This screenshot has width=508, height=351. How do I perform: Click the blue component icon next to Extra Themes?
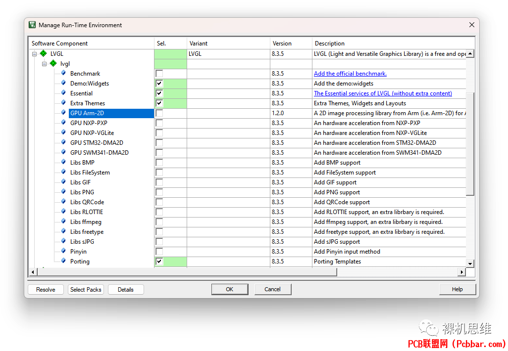pos(63,103)
